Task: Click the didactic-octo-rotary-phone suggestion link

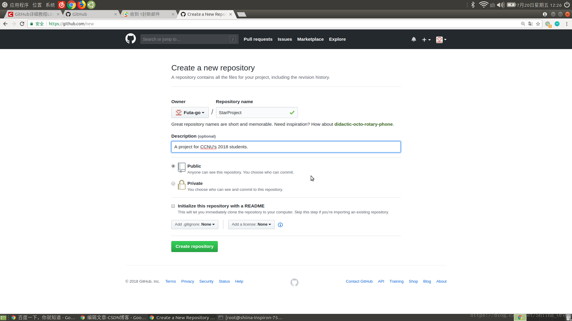Action: pos(363,124)
